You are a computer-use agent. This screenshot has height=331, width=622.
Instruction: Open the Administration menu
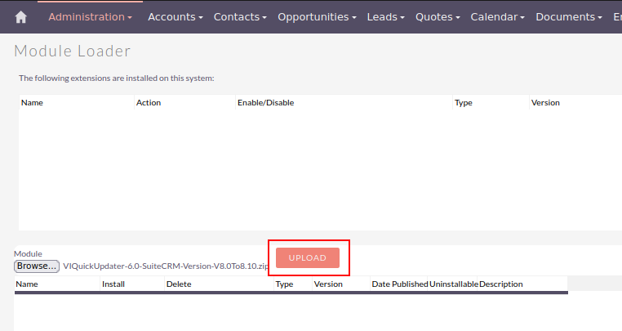pos(90,17)
